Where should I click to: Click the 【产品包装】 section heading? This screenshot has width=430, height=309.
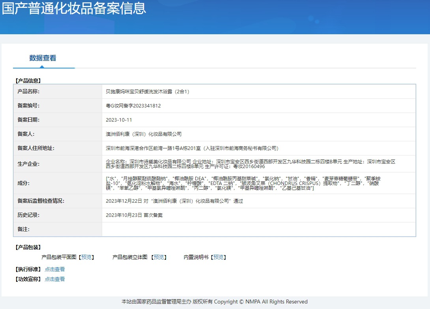coord(28,248)
